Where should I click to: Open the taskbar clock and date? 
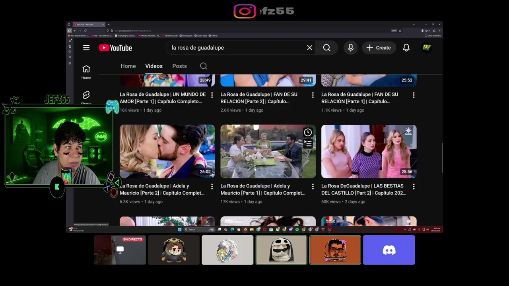coord(436,229)
